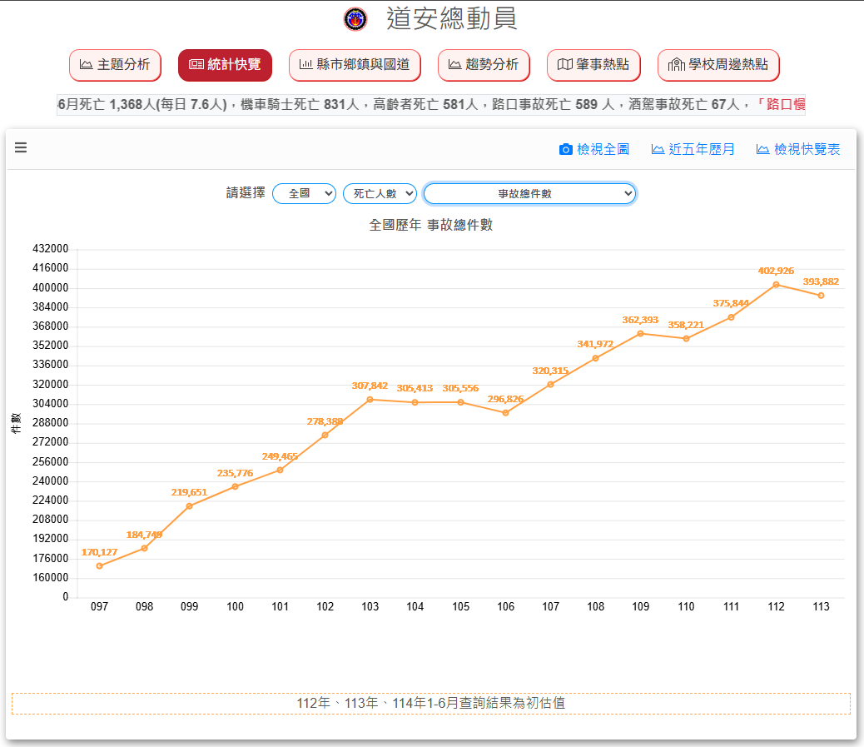Open the 近五年歷月 link
864x747 pixels.
click(x=702, y=150)
